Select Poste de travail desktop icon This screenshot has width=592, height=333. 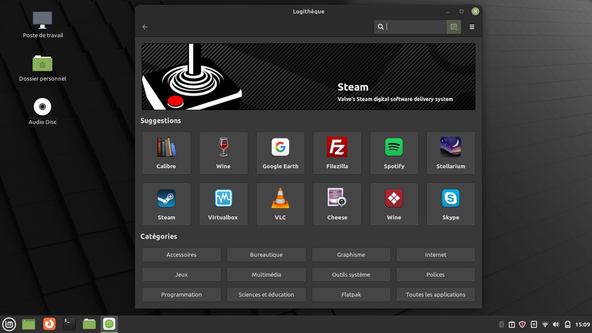[x=42, y=25]
